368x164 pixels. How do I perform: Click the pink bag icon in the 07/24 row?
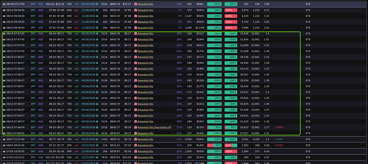(x=135, y=157)
